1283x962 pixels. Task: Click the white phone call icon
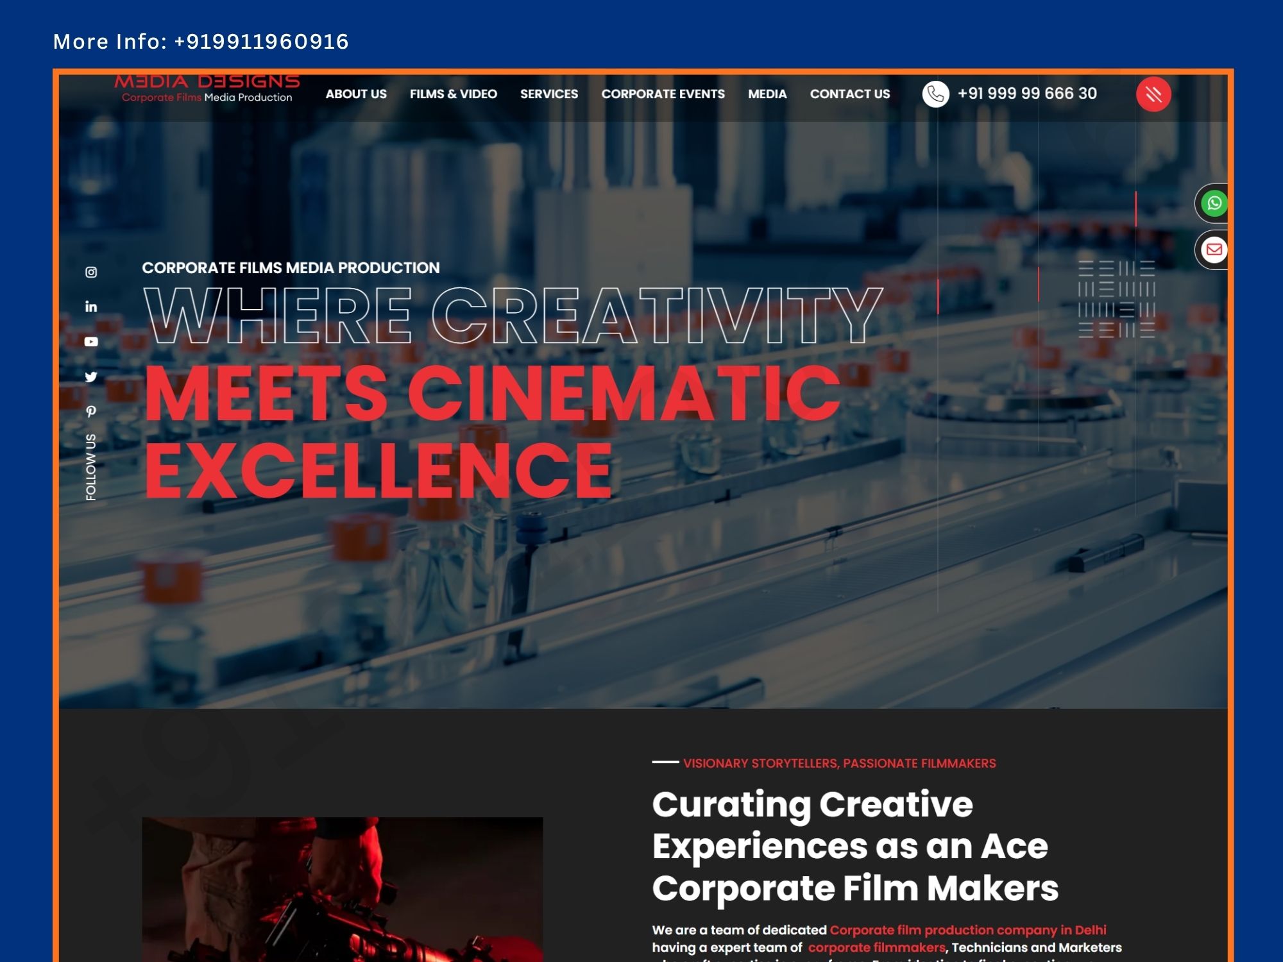(935, 94)
